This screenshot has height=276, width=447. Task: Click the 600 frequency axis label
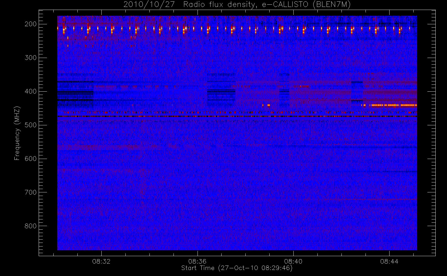click(30, 159)
